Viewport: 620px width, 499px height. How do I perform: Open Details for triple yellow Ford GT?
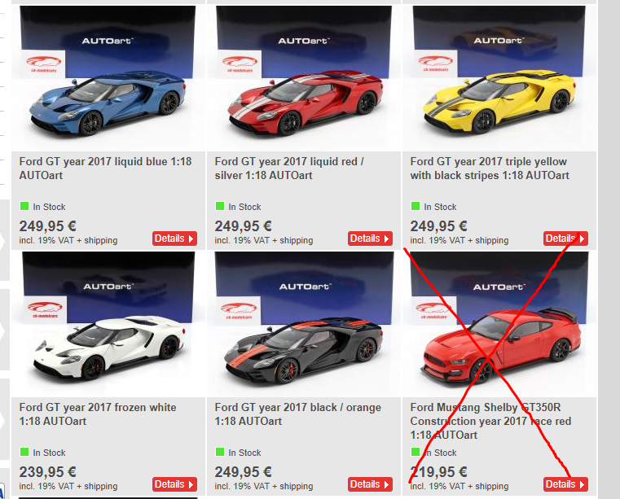tap(565, 239)
